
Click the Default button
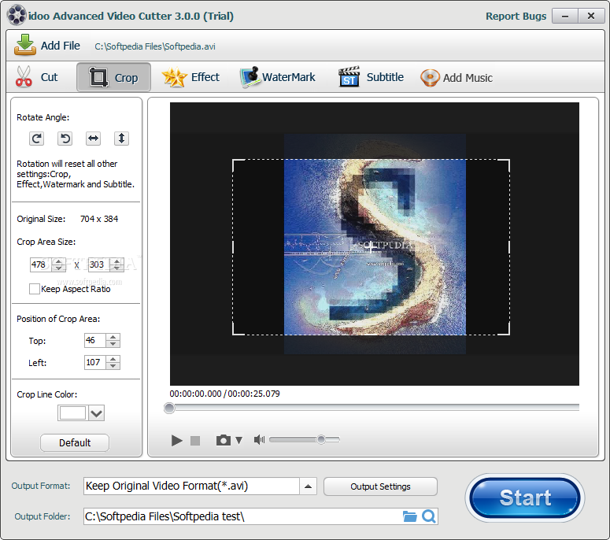(75, 442)
